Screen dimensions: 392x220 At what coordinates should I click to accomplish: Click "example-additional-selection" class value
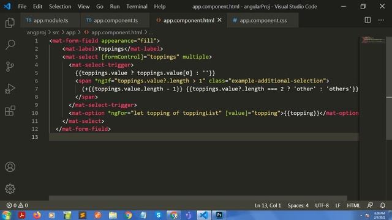277,81
